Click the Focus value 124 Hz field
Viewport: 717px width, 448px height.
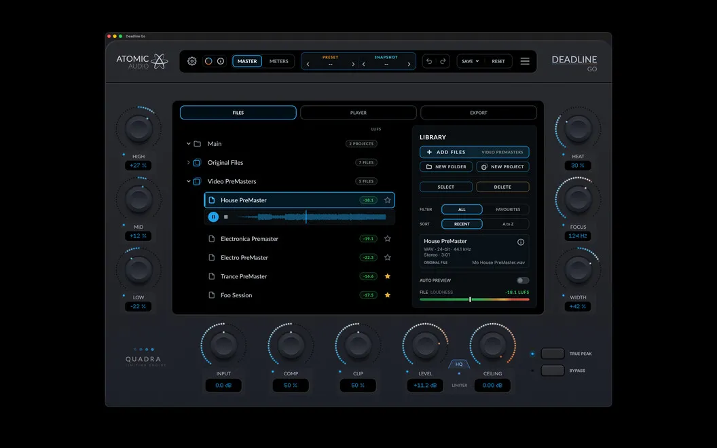point(578,236)
